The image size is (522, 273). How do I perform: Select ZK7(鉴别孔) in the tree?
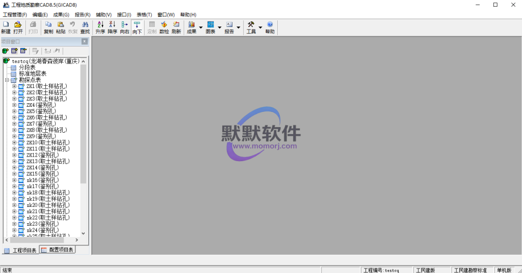41,124
